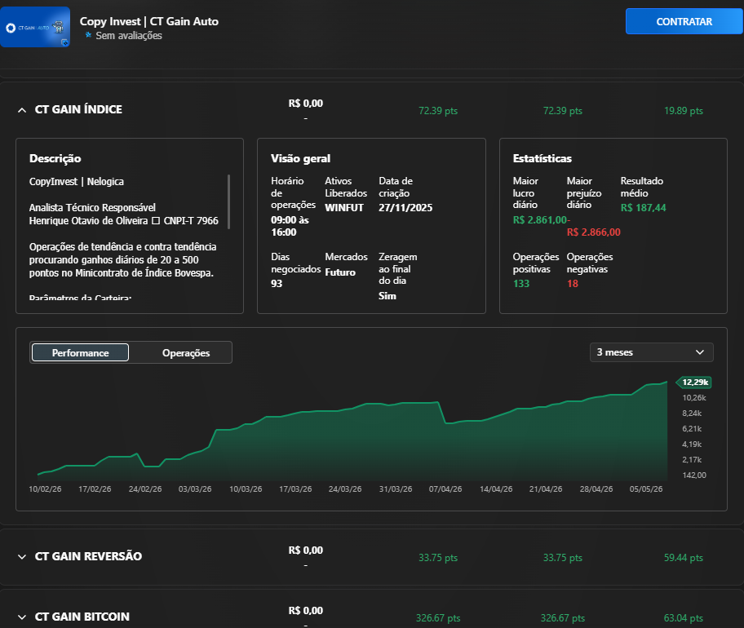Screen dimensions: 744x628
Task: Click the CONTRATAR button
Action: (x=684, y=21)
